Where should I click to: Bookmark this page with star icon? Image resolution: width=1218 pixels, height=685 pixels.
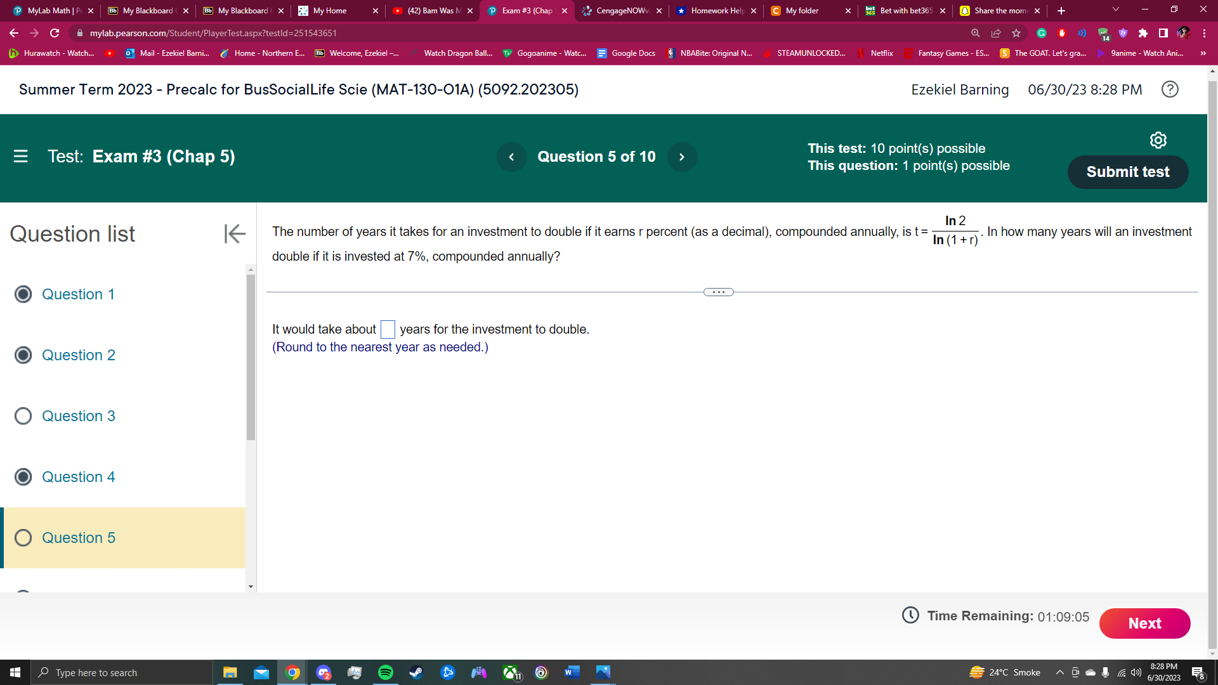click(x=1016, y=33)
